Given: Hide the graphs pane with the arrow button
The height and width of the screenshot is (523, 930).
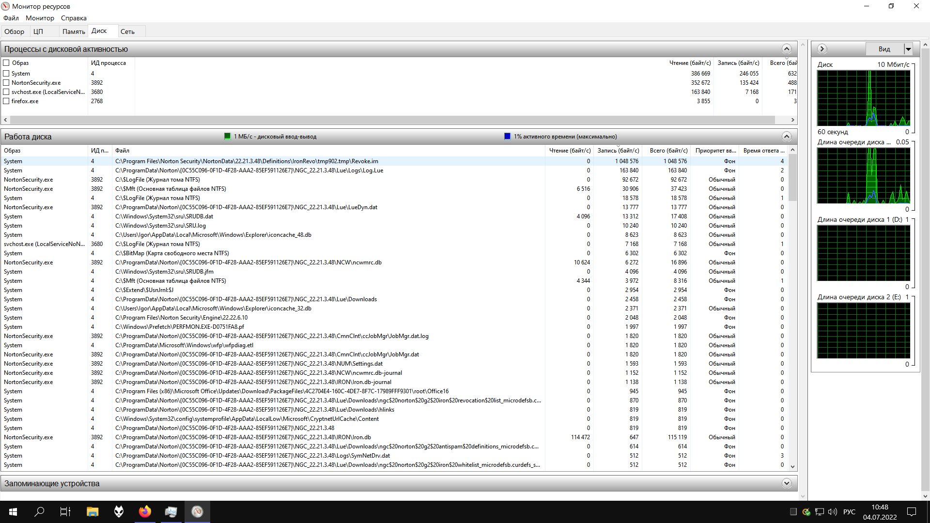Looking at the screenshot, I should pos(822,49).
